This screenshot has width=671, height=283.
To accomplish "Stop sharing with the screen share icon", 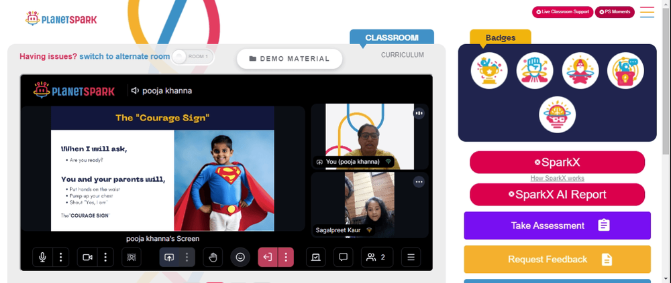I will [x=169, y=257].
